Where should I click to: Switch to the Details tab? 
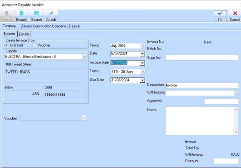24,34
